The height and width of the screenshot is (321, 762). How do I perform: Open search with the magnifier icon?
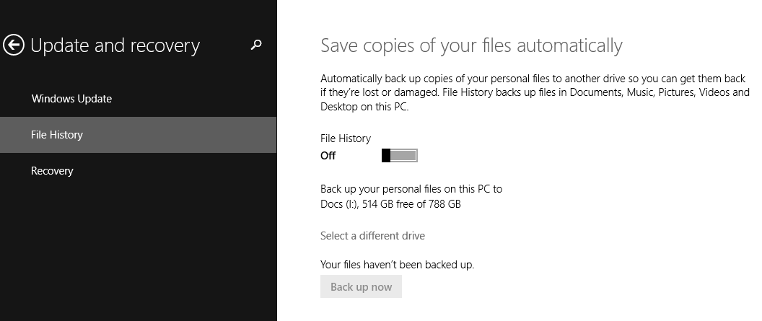click(256, 45)
